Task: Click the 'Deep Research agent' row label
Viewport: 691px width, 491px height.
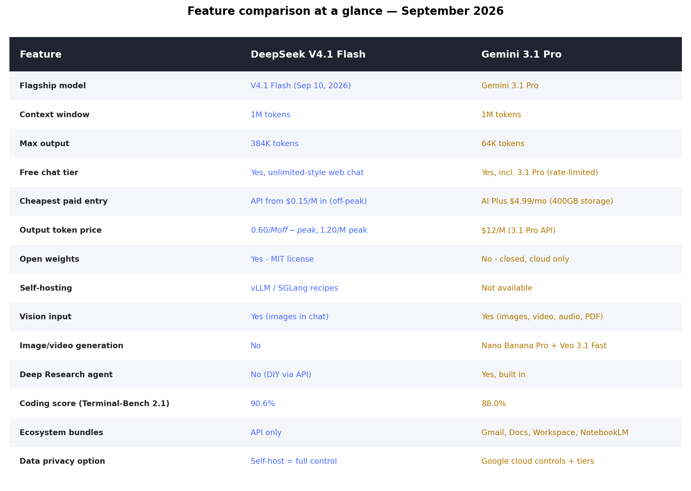Action: (x=66, y=375)
